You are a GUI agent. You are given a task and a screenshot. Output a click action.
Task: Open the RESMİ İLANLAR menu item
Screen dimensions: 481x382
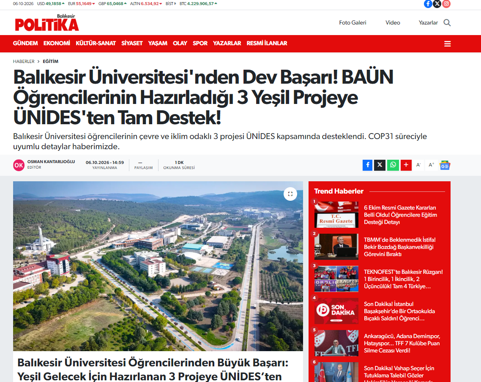(267, 43)
